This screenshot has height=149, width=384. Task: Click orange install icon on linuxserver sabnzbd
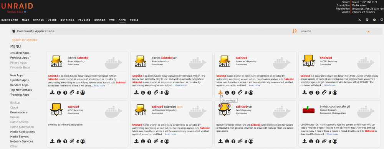(220, 93)
